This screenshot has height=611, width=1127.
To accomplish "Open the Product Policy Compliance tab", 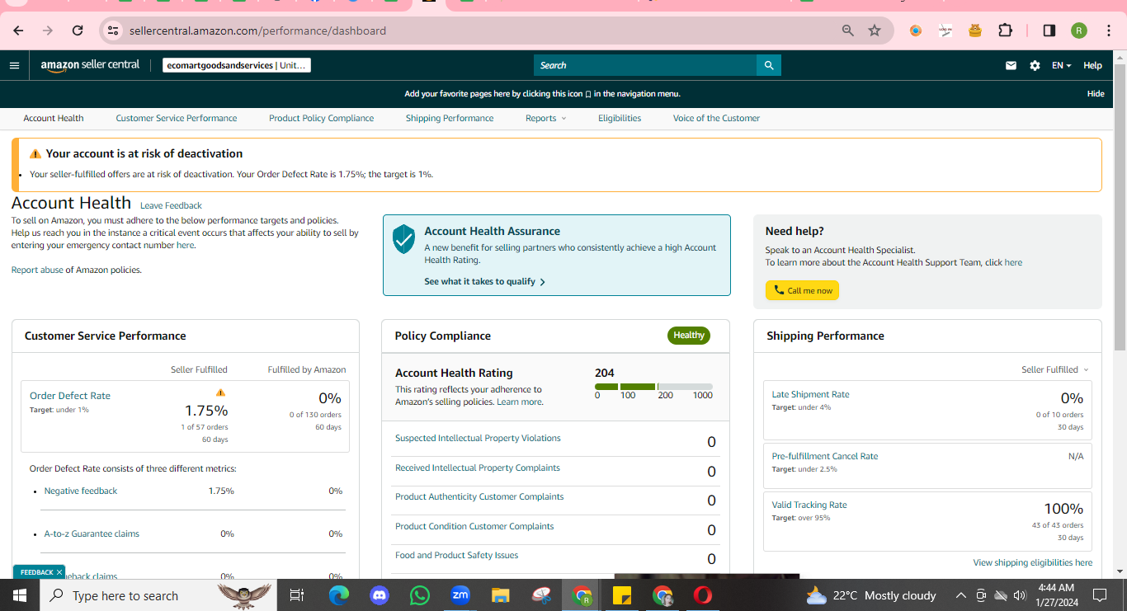I will click(x=321, y=118).
